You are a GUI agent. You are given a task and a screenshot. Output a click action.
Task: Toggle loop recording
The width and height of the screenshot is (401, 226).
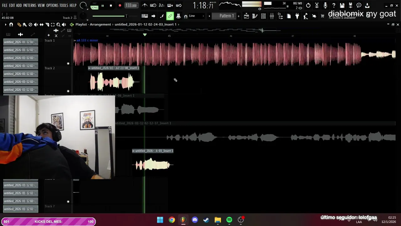point(179,5)
